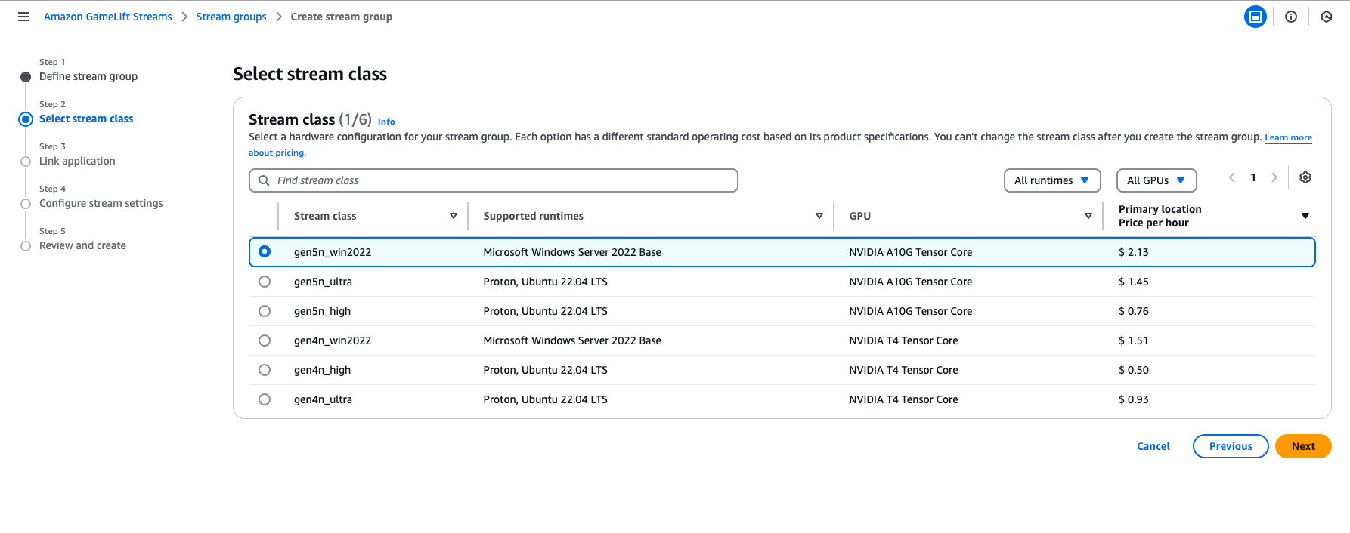Navigate to Stream groups breadcrumb

pos(231,17)
